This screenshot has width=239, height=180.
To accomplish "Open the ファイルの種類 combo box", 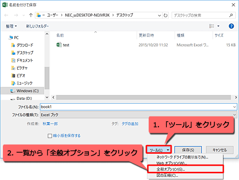I will click(138, 115).
